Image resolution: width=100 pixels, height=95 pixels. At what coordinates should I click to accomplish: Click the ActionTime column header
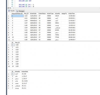point(71,13)
